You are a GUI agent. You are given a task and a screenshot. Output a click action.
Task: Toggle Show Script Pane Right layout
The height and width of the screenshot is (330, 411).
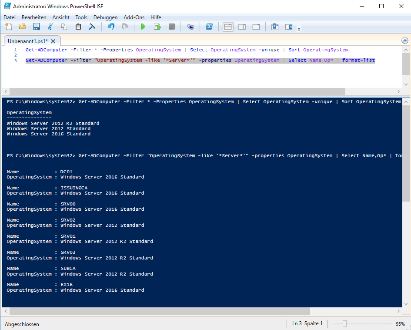pyautogui.click(x=242, y=27)
